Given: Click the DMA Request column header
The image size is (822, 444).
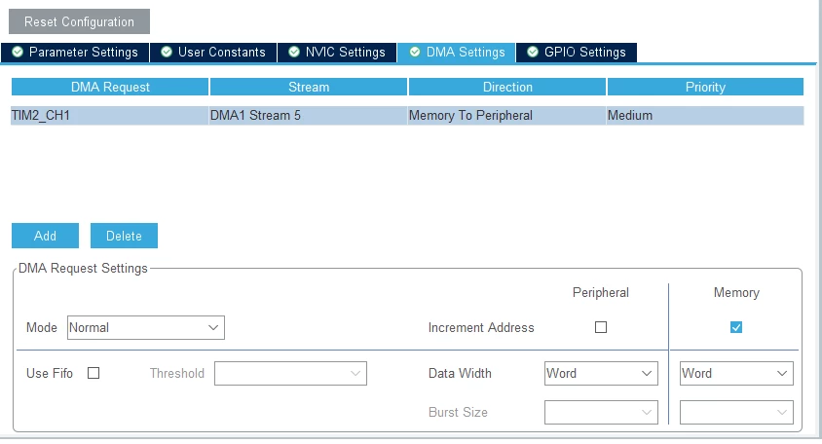Looking at the screenshot, I should (x=110, y=87).
